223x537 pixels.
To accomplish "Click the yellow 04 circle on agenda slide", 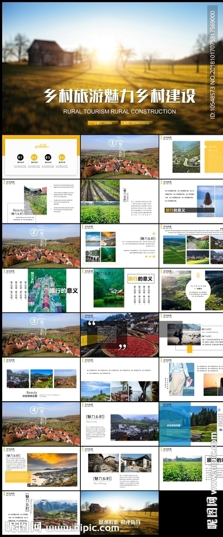I will point(62,157).
